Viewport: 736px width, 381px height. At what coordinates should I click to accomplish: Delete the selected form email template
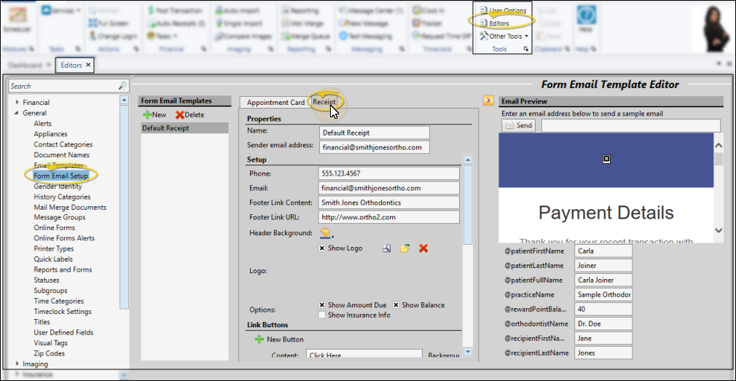coord(190,115)
